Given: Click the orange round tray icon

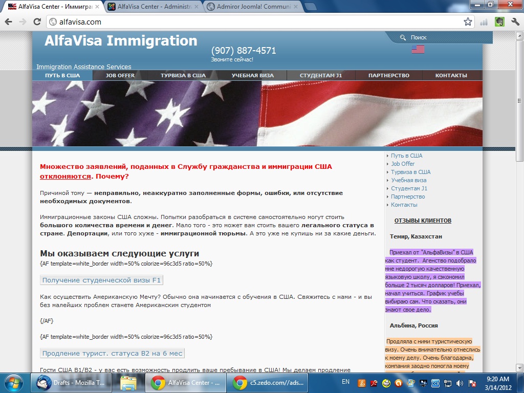Looking at the screenshot, I should tap(398, 383).
